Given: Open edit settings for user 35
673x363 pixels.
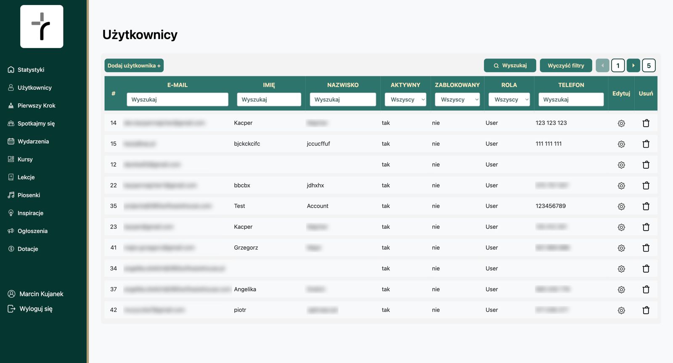Looking at the screenshot, I should pos(621,206).
